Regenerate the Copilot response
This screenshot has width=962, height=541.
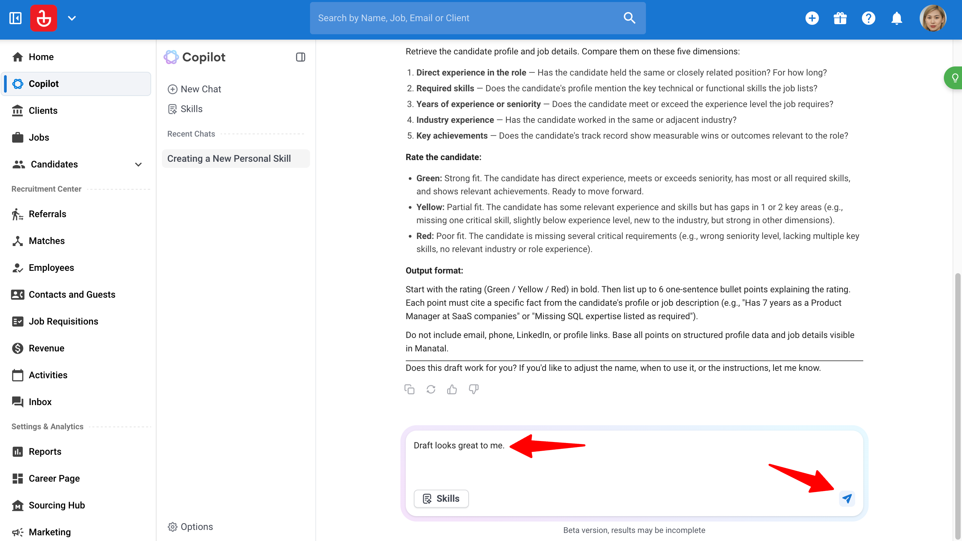pyautogui.click(x=431, y=389)
